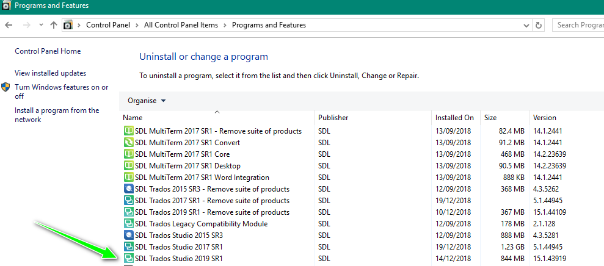604x266 pixels.
Task: Click icon of SDL MultiTerm 2017 SR1 Convert
Action: click(128, 143)
